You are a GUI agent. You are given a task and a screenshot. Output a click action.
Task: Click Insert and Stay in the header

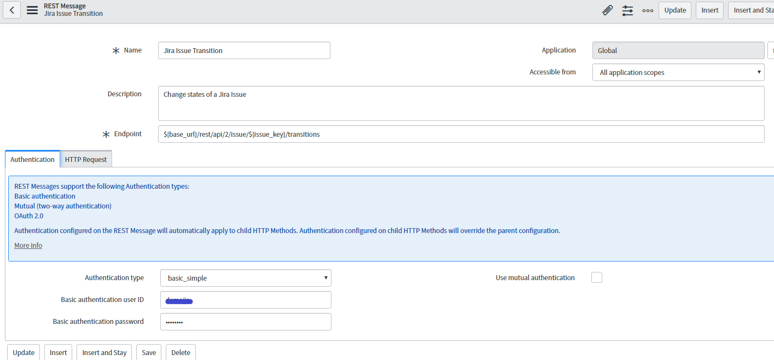pos(751,10)
